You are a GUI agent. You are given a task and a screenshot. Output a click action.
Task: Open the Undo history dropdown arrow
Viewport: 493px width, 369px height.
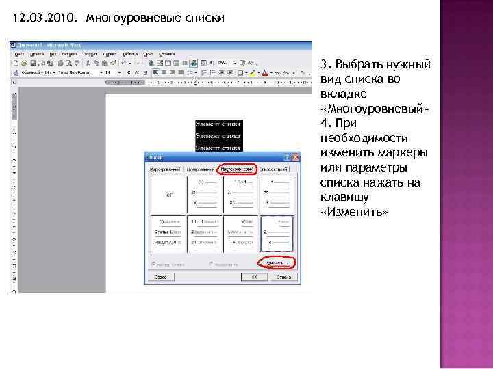(x=130, y=63)
